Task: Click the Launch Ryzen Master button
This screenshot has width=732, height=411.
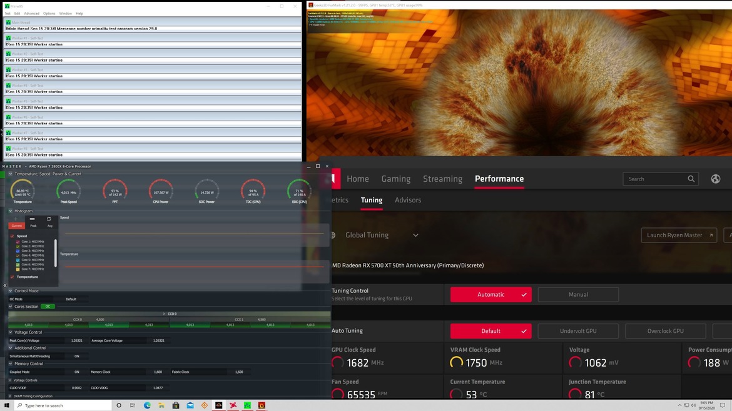Action: pos(679,235)
